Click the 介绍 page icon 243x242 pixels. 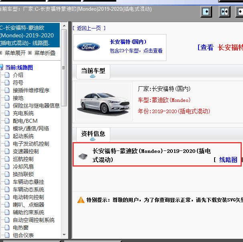point(7,75)
